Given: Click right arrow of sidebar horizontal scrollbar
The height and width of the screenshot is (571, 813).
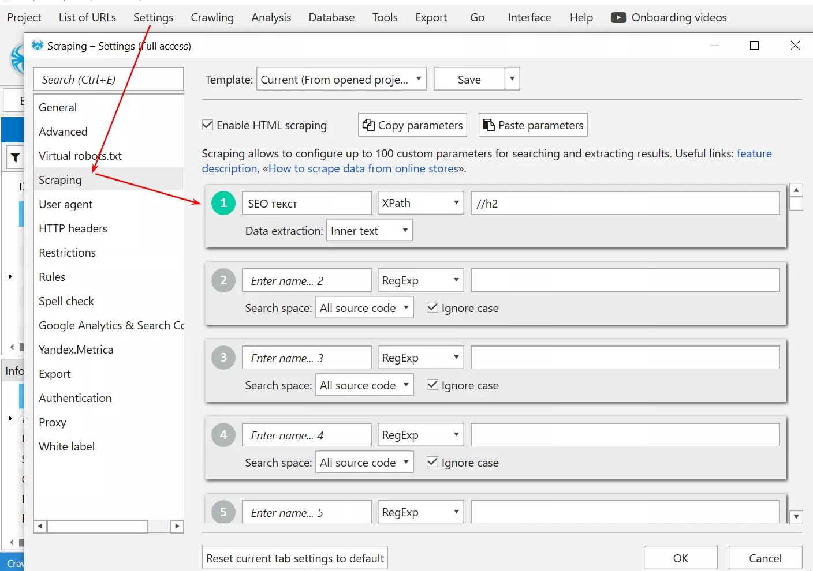Looking at the screenshot, I should click(x=177, y=526).
